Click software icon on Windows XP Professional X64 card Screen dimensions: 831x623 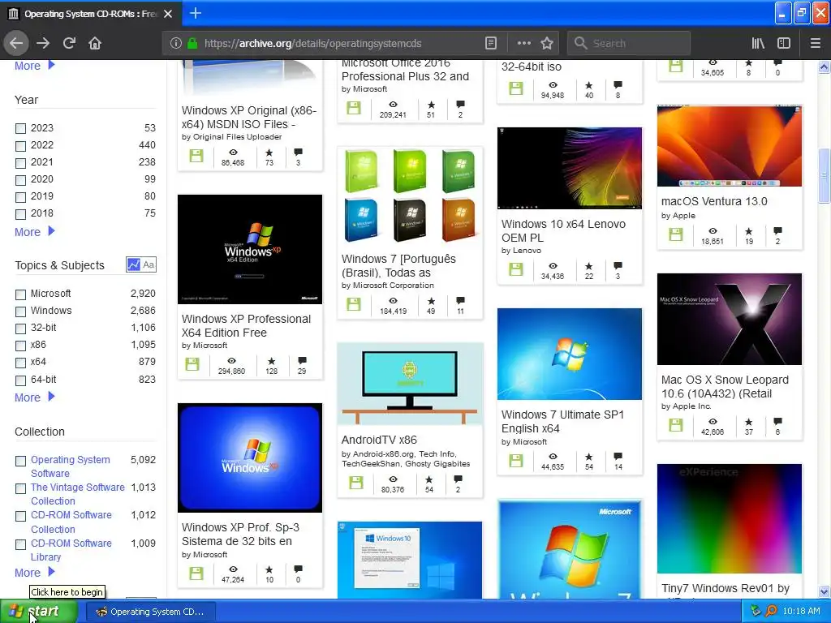pyautogui.click(x=192, y=364)
